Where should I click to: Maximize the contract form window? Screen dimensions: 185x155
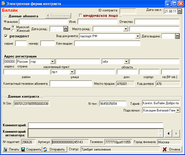pos(174,4)
